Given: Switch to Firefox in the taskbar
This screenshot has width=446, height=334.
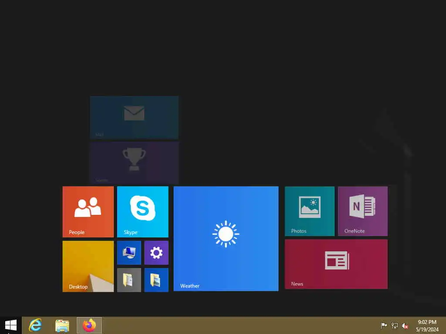Looking at the screenshot, I should 89,325.
